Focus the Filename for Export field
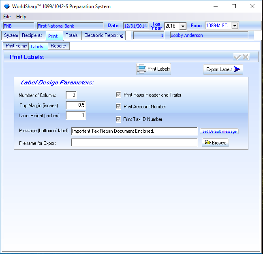 point(134,143)
